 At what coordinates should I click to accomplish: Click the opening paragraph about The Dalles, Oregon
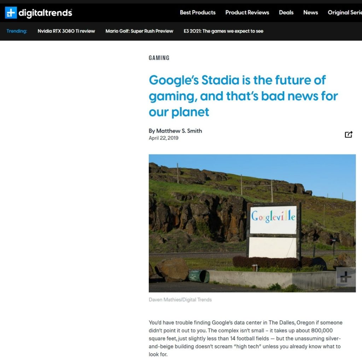tap(245, 338)
